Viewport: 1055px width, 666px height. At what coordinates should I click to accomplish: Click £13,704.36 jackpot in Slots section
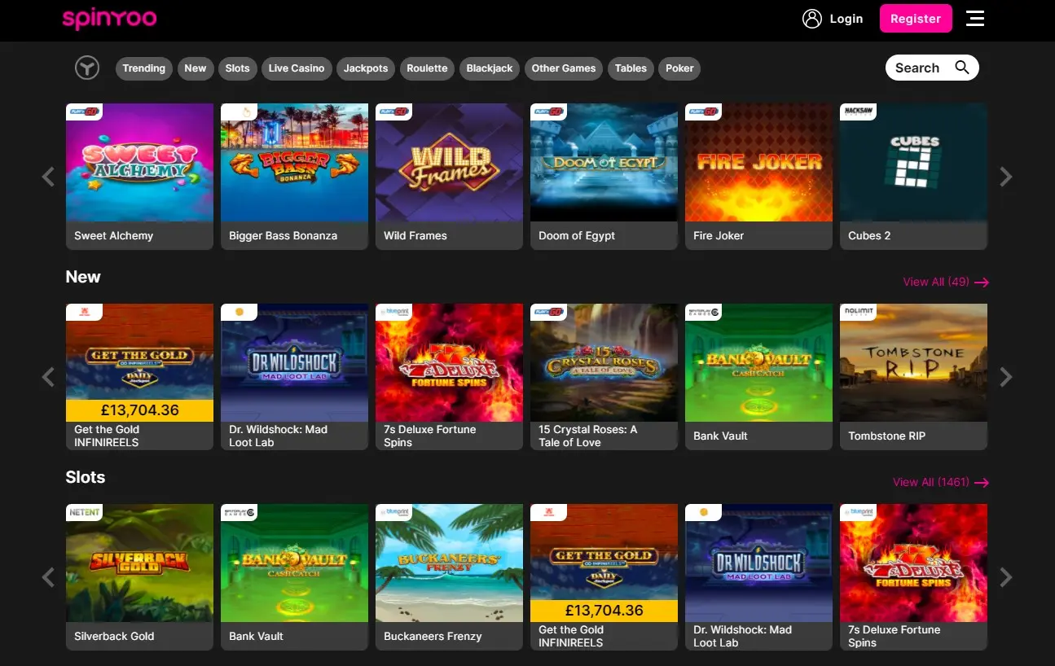click(604, 611)
